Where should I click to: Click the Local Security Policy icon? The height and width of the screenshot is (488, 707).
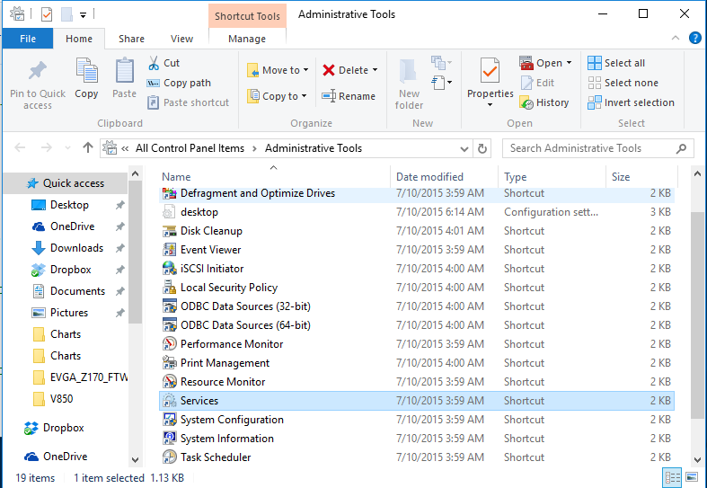click(x=169, y=288)
